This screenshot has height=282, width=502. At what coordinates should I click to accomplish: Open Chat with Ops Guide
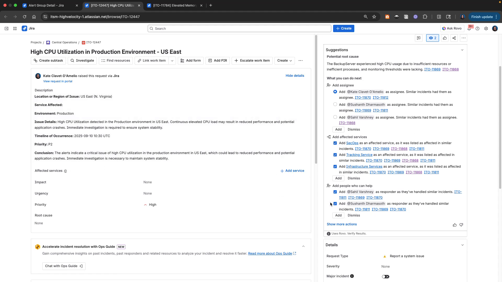[64, 266]
